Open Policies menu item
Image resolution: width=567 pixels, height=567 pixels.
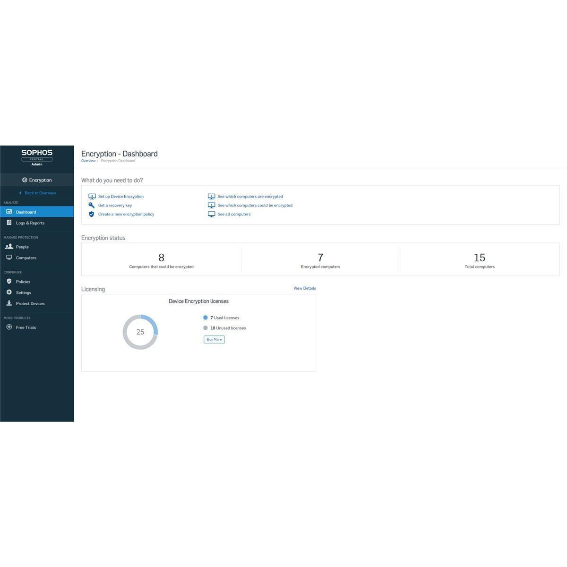pos(23,282)
